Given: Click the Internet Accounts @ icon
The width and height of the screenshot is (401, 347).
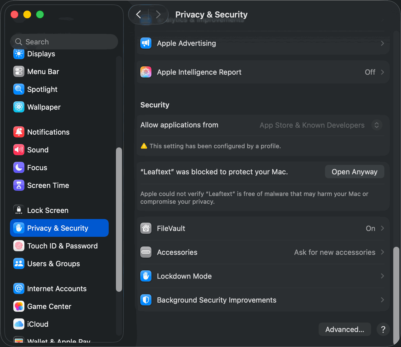Looking at the screenshot, I should click(x=19, y=289).
